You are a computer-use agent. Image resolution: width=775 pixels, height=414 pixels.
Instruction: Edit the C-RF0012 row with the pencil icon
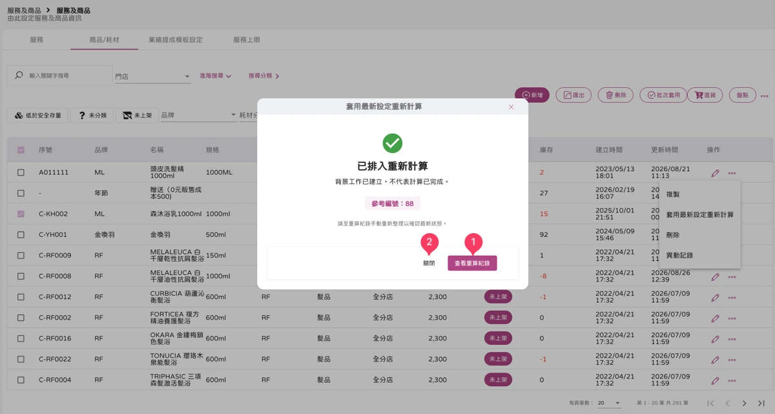click(715, 298)
